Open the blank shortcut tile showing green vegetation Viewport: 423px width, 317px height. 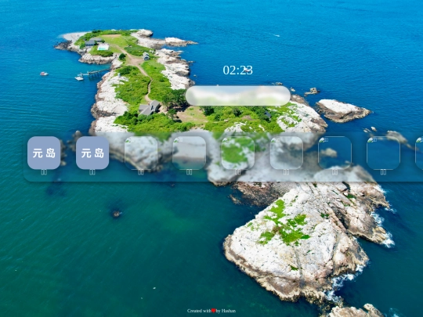[237, 153]
